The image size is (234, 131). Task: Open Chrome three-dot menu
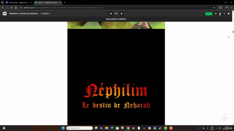click(x=231, y=8)
